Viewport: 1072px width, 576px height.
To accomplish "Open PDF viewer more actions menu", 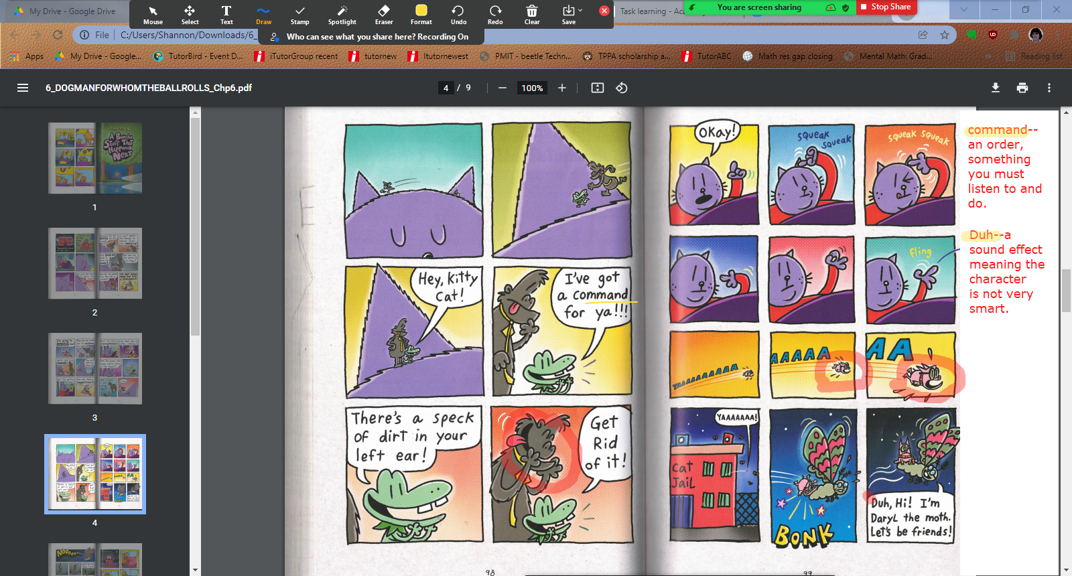I will (1049, 88).
